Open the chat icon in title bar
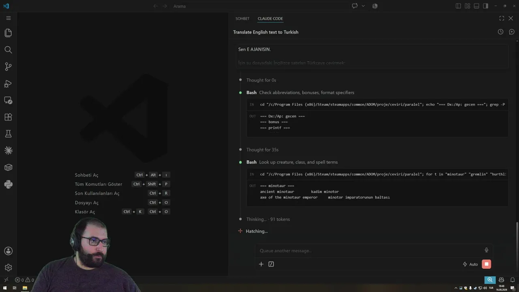 coord(355,6)
